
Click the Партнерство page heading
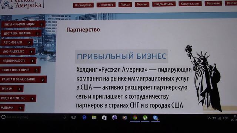click(x=83, y=30)
